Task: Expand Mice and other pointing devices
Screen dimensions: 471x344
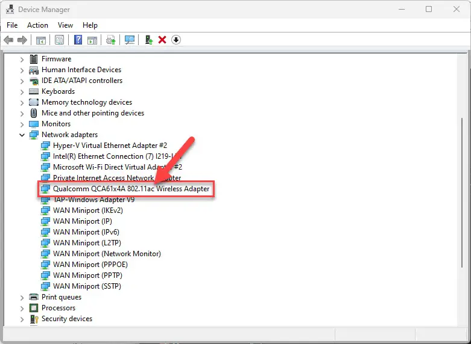Action: pos(22,113)
